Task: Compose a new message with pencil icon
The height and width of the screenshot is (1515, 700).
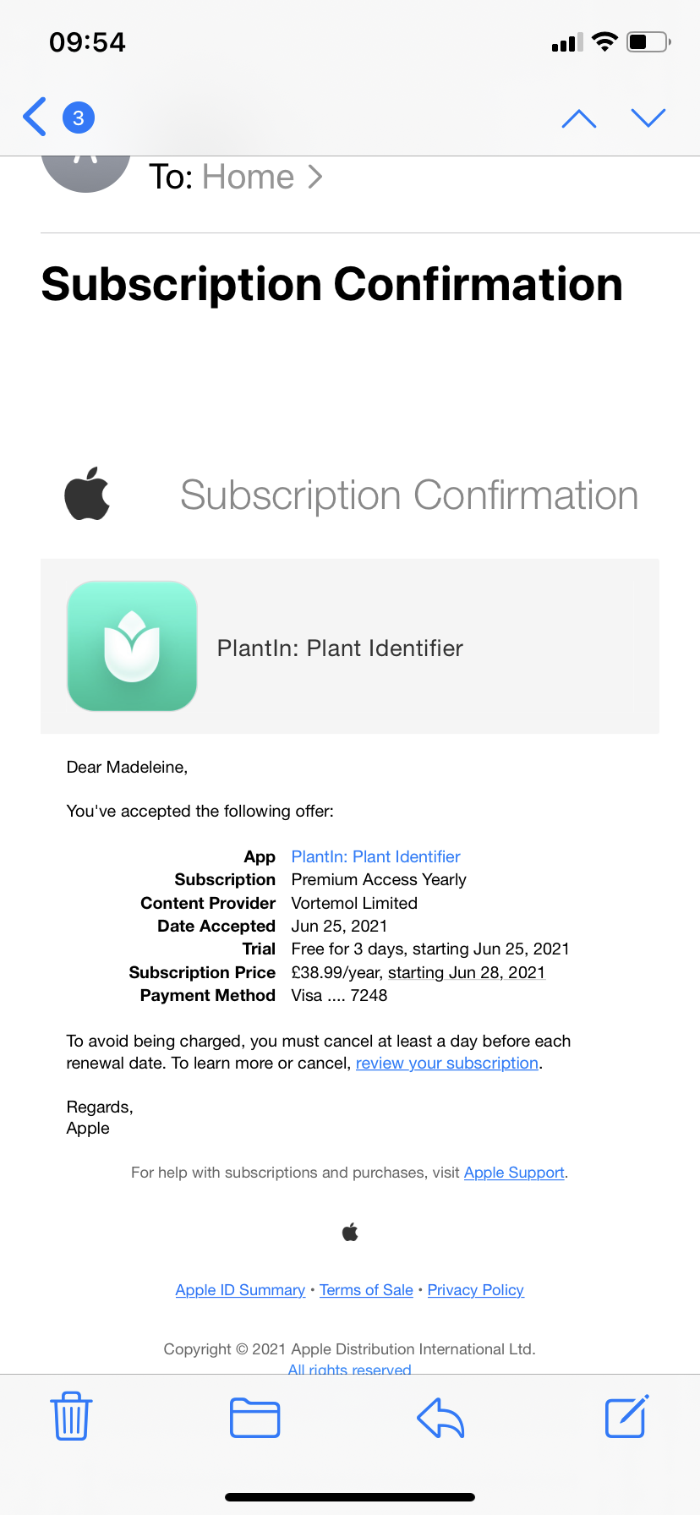Action: (x=626, y=1416)
